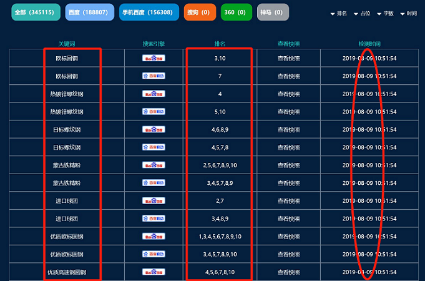Open 查看快照 for 进口球团 rank 3,4,8,9
This screenshot has height=281, width=425.
[x=289, y=219]
